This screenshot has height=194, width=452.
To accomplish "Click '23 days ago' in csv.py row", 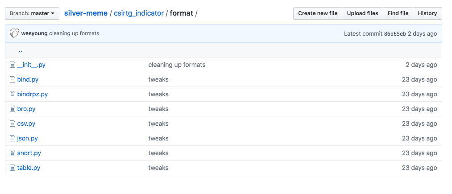I will [419, 124].
